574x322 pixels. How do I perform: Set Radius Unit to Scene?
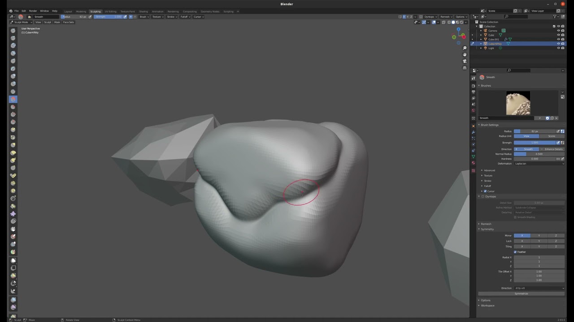click(x=552, y=136)
